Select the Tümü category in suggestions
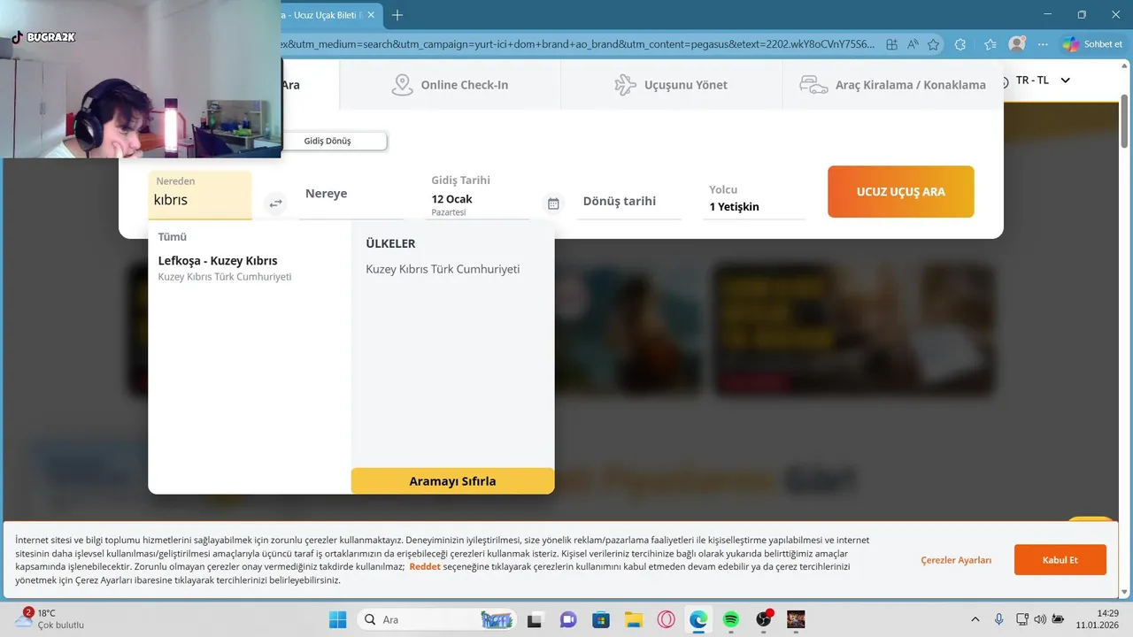This screenshot has height=637, width=1133. click(x=173, y=236)
